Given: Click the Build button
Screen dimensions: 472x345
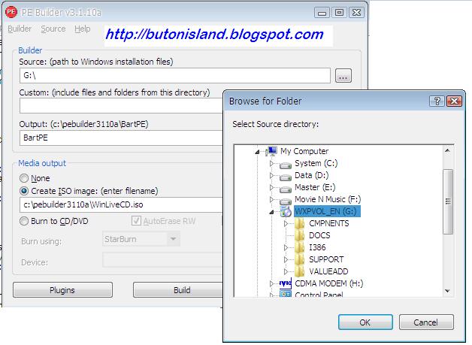Looking at the screenshot, I should [178, 290].
